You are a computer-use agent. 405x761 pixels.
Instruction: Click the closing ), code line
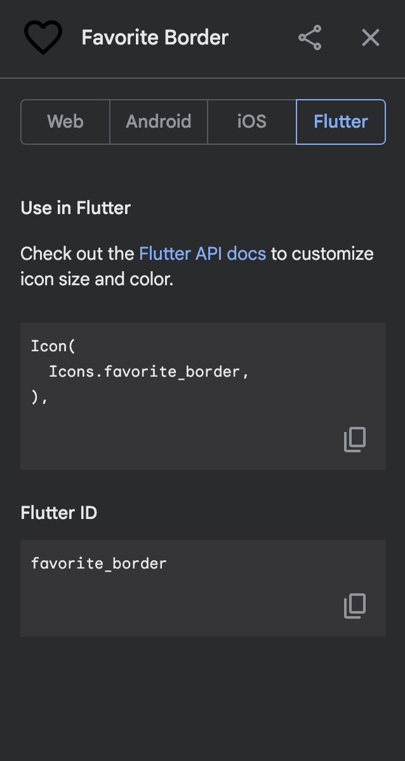point(39,398)
